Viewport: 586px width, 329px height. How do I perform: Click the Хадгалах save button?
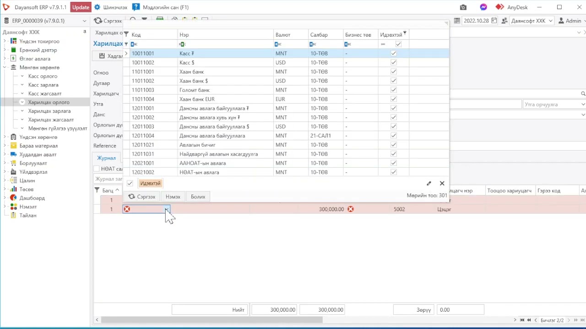pos(108,56)
